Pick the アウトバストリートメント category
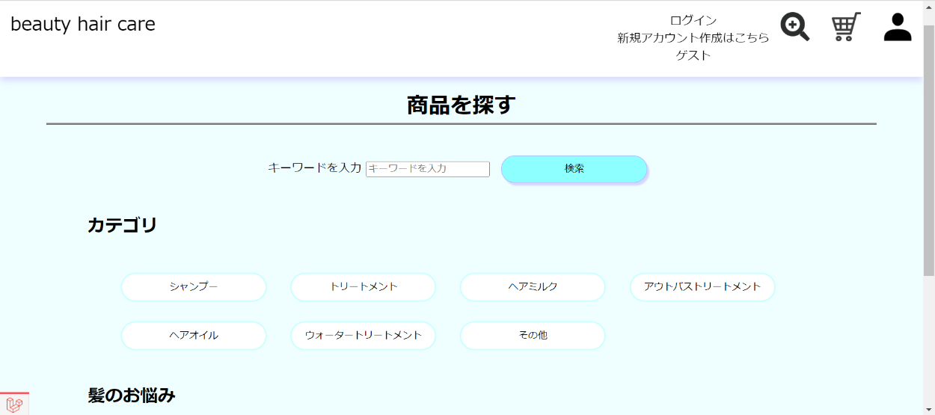 pyautogui.click(x=702, y=287)
